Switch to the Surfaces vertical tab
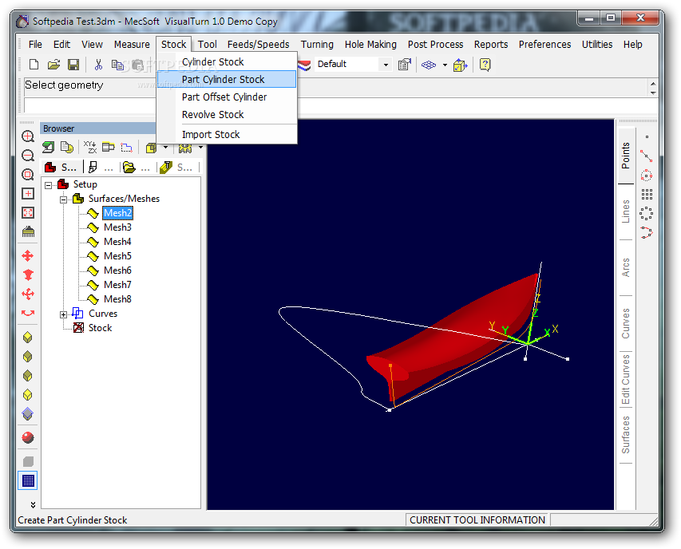The width and height of the screenshot is (681, 549). pyautogui.click(x=625, y=435)
